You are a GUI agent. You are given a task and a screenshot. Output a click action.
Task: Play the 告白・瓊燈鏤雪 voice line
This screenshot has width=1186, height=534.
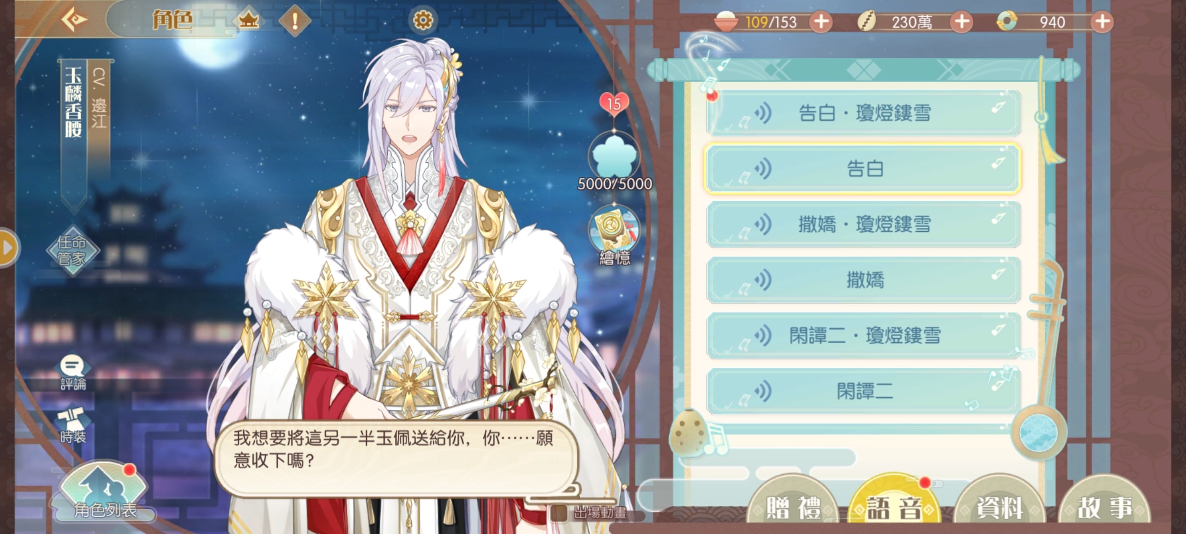tap(863, 113)
